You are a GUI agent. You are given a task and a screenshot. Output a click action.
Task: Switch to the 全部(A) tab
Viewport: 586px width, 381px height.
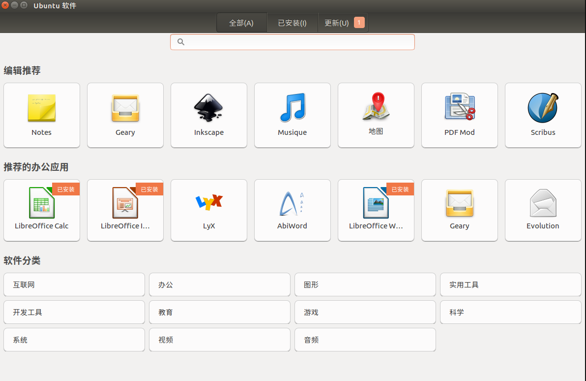(241, 23)
